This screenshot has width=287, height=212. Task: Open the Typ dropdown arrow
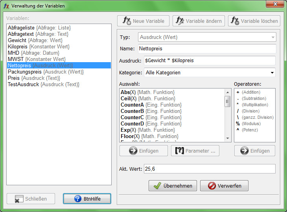(272, 37)
